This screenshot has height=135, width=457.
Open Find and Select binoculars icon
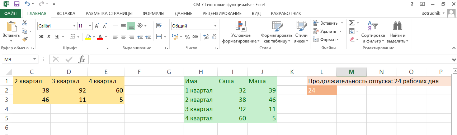point(397,26)
